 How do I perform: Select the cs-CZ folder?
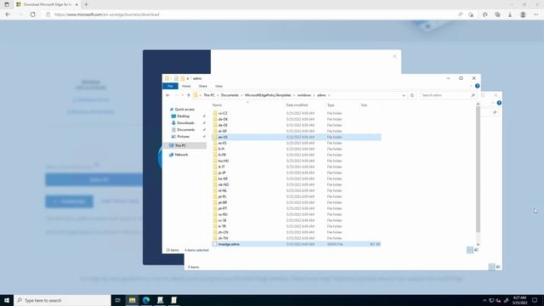click(223, 113)
